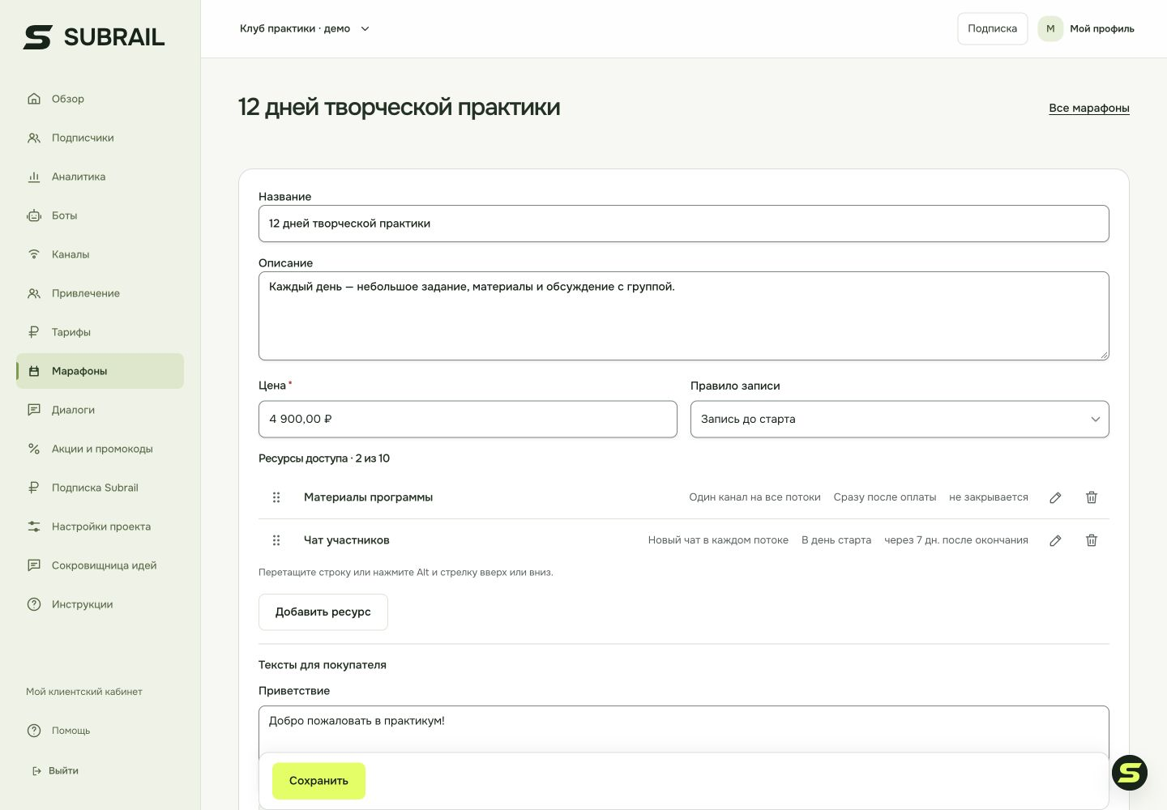Open Диалоги section
The height and width of the screenshot is (810, 1167).
[x=100, y=410]
